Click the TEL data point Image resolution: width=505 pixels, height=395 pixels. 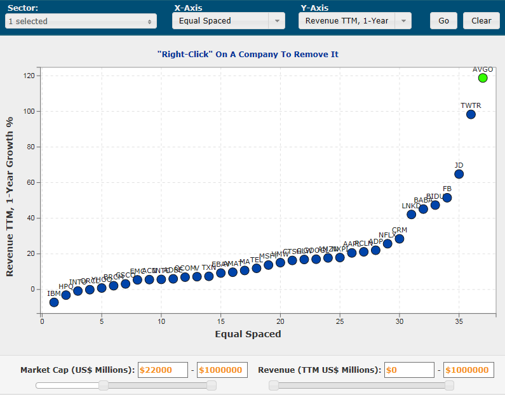tap(257, 268)
